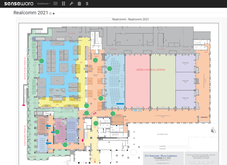Click the TRAILBLAZERS TERRACE vertical label

click(x=25, y=68)
